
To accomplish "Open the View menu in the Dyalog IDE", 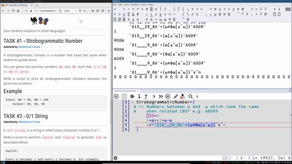I will point(126,5).
